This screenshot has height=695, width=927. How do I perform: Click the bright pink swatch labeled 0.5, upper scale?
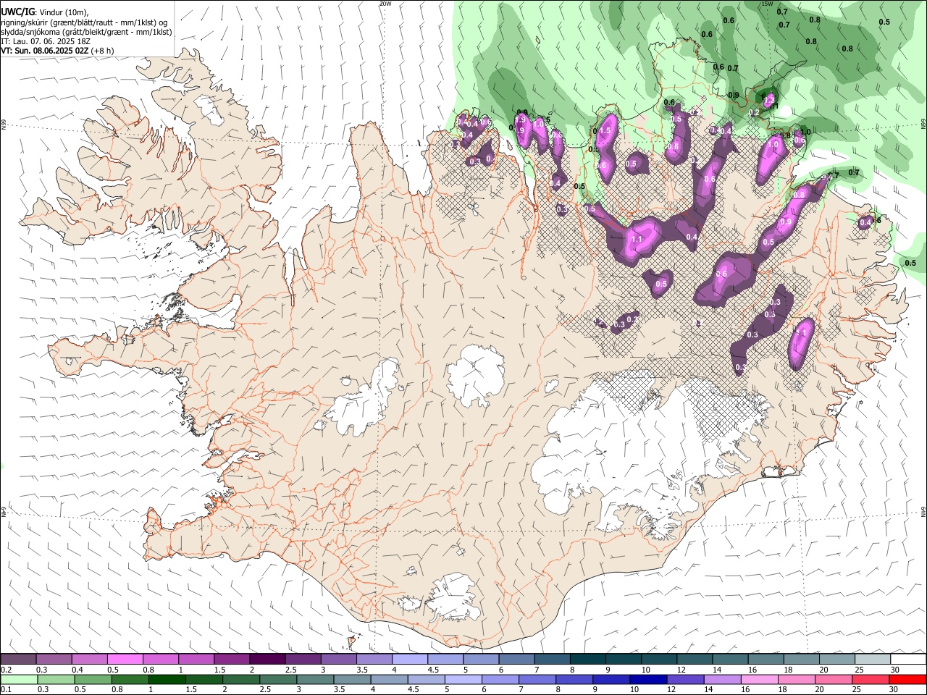point(125,659)
